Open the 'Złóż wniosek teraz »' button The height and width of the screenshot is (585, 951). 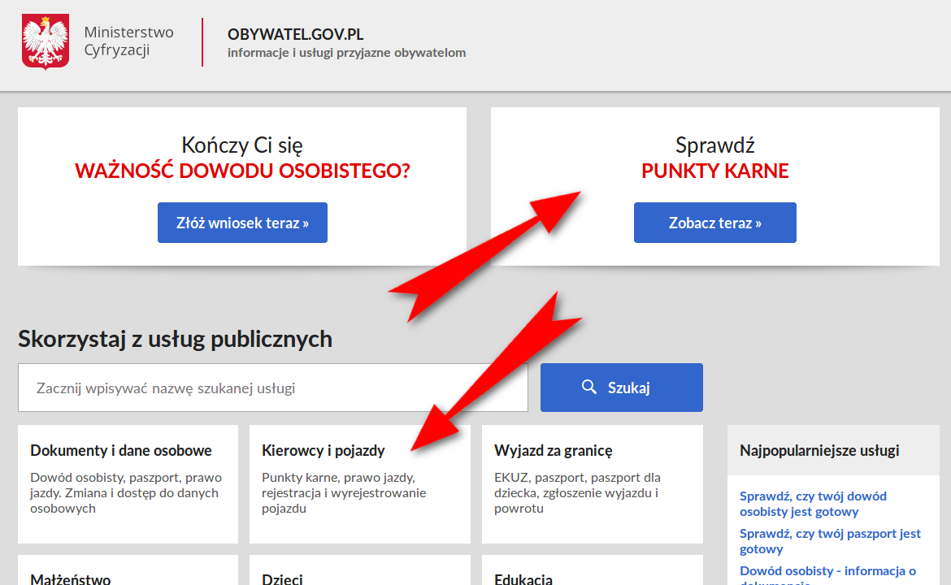[242, 223]
